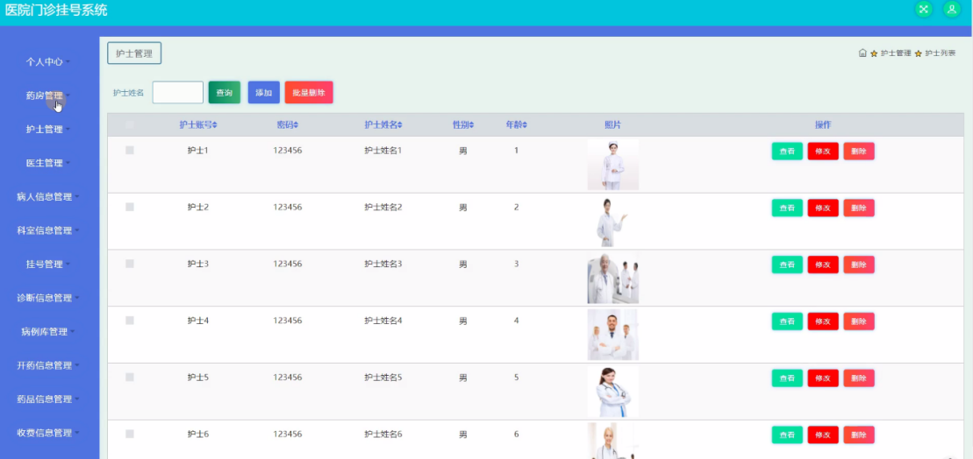Check the box for row 护士3

point(130,264)
